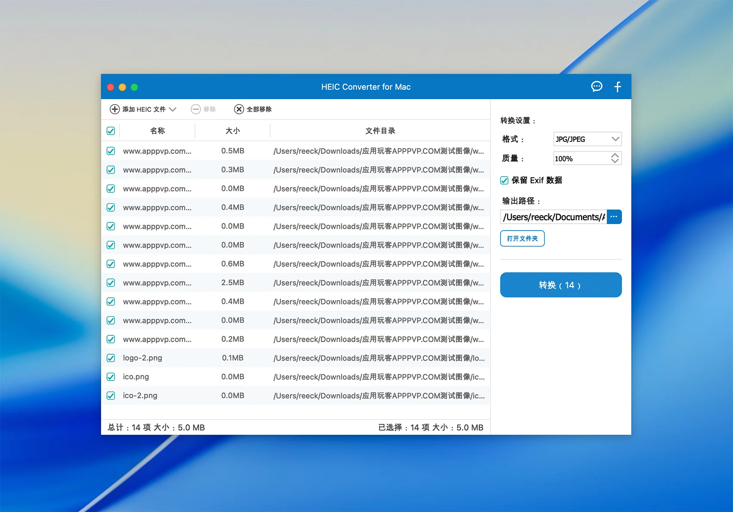The image size is (733, 512).
Task: Click the green fullscreen window button
Action: [x=135, y=87]
